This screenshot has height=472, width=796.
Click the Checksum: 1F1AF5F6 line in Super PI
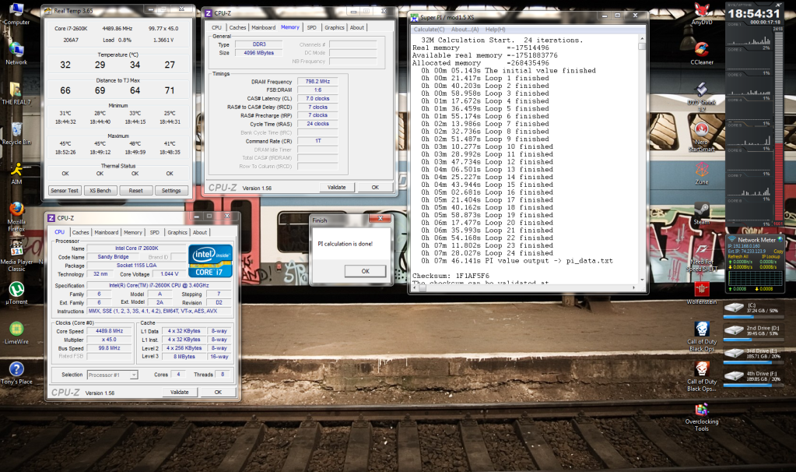451,276
